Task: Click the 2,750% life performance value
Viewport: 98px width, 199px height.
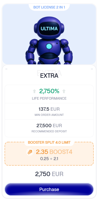Action: click(x=49, y=91)
